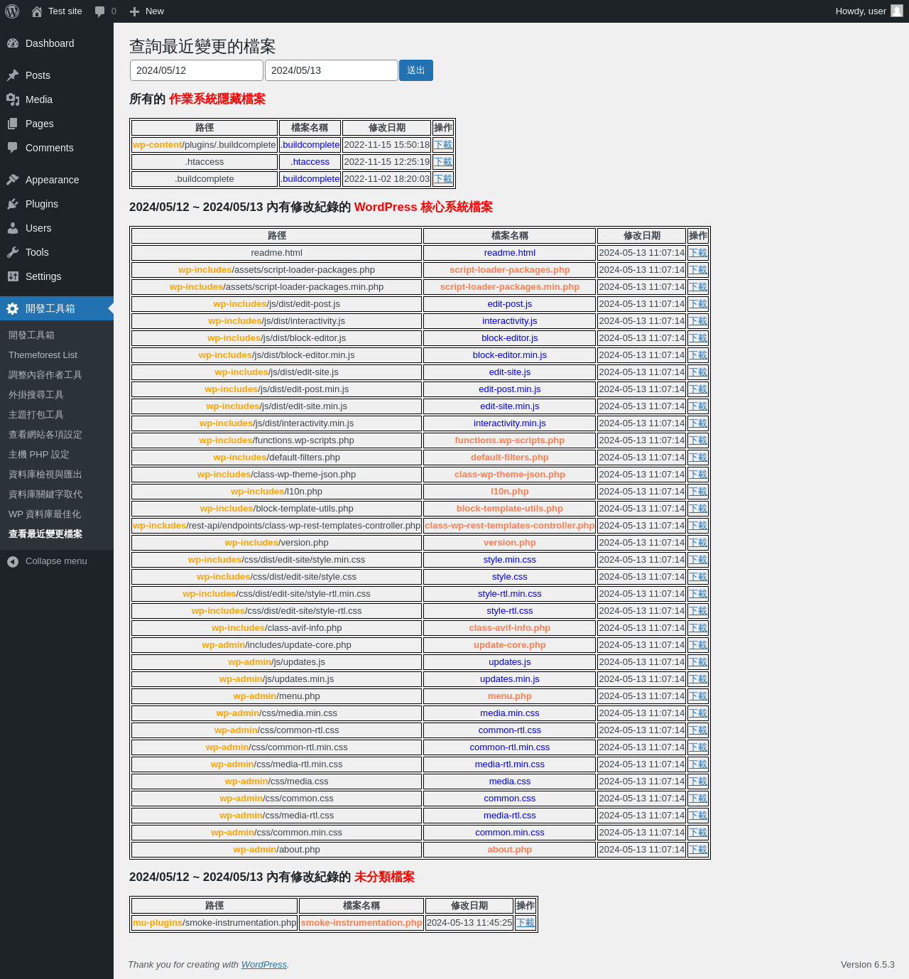
Task: Open 主題打包工具 submenu item
Action: [57, 415]
